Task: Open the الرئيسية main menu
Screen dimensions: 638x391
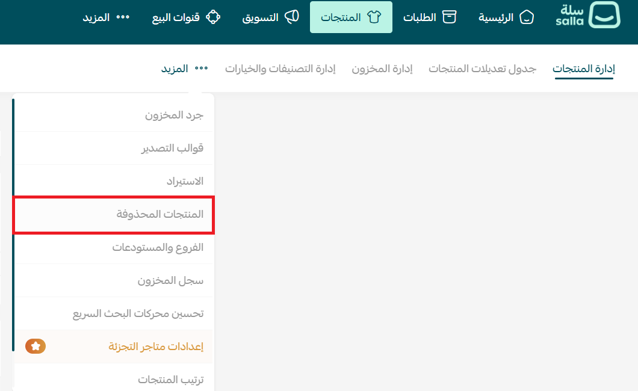Action: [x=506, y=17]
